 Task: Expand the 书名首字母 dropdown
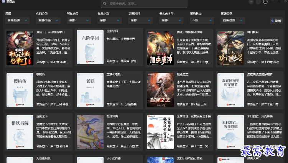coord(171,20)
